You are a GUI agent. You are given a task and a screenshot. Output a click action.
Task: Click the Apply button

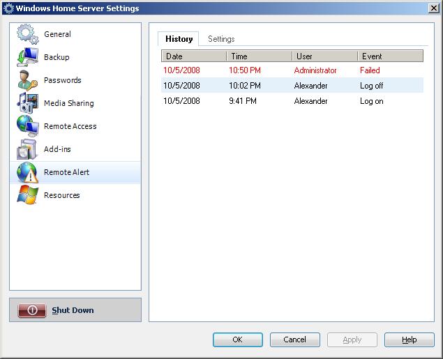click(x=352, y=339)
